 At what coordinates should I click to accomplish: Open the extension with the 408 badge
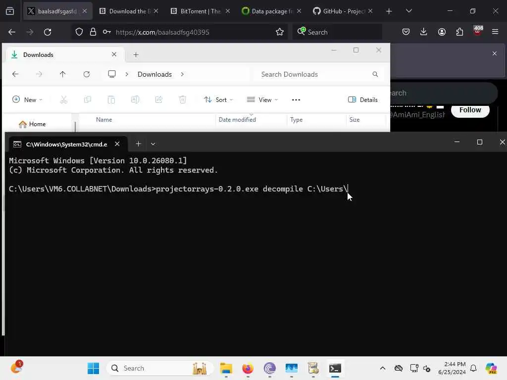coord(477,31)
